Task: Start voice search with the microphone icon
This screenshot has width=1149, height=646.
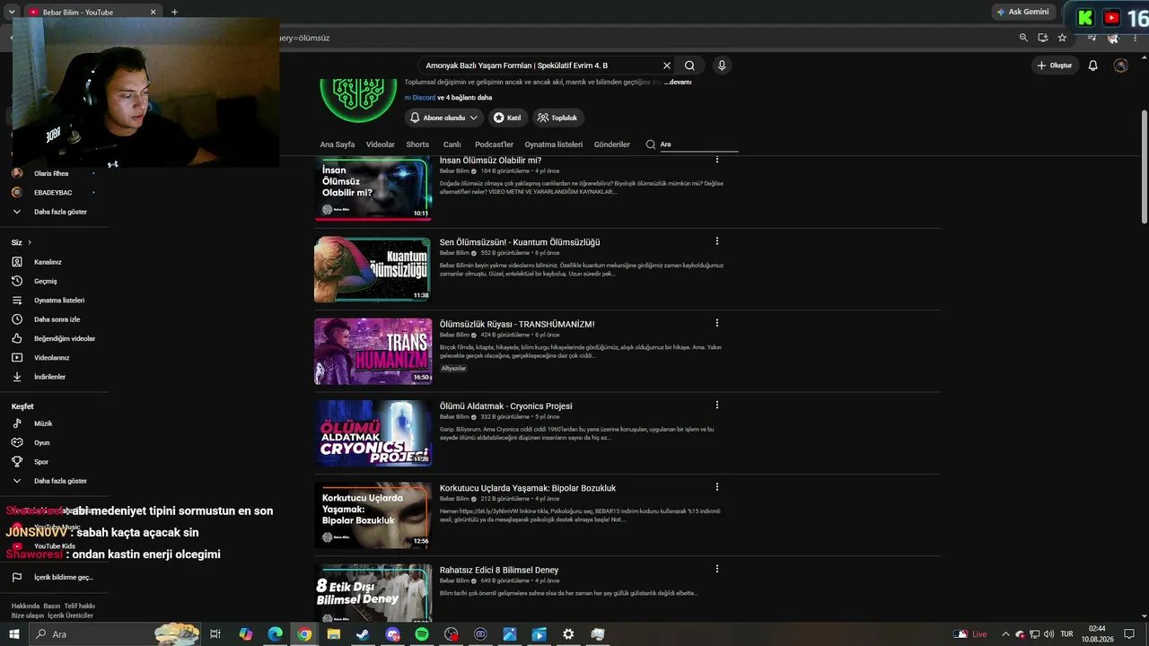Action: tap(721, 65)
